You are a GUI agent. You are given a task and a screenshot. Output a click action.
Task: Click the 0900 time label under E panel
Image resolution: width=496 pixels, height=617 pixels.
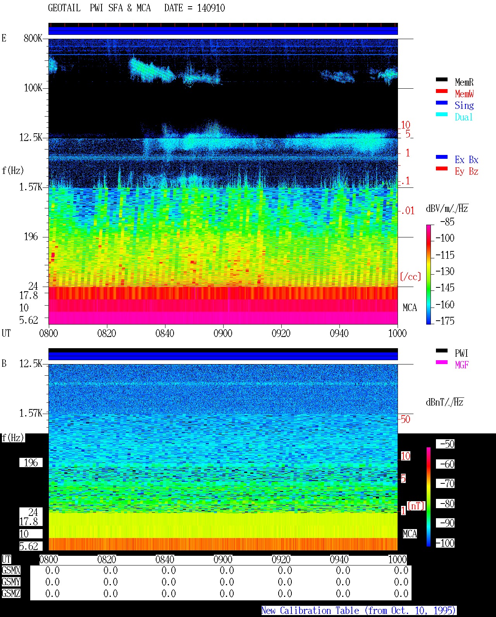[x=223, y=333]
